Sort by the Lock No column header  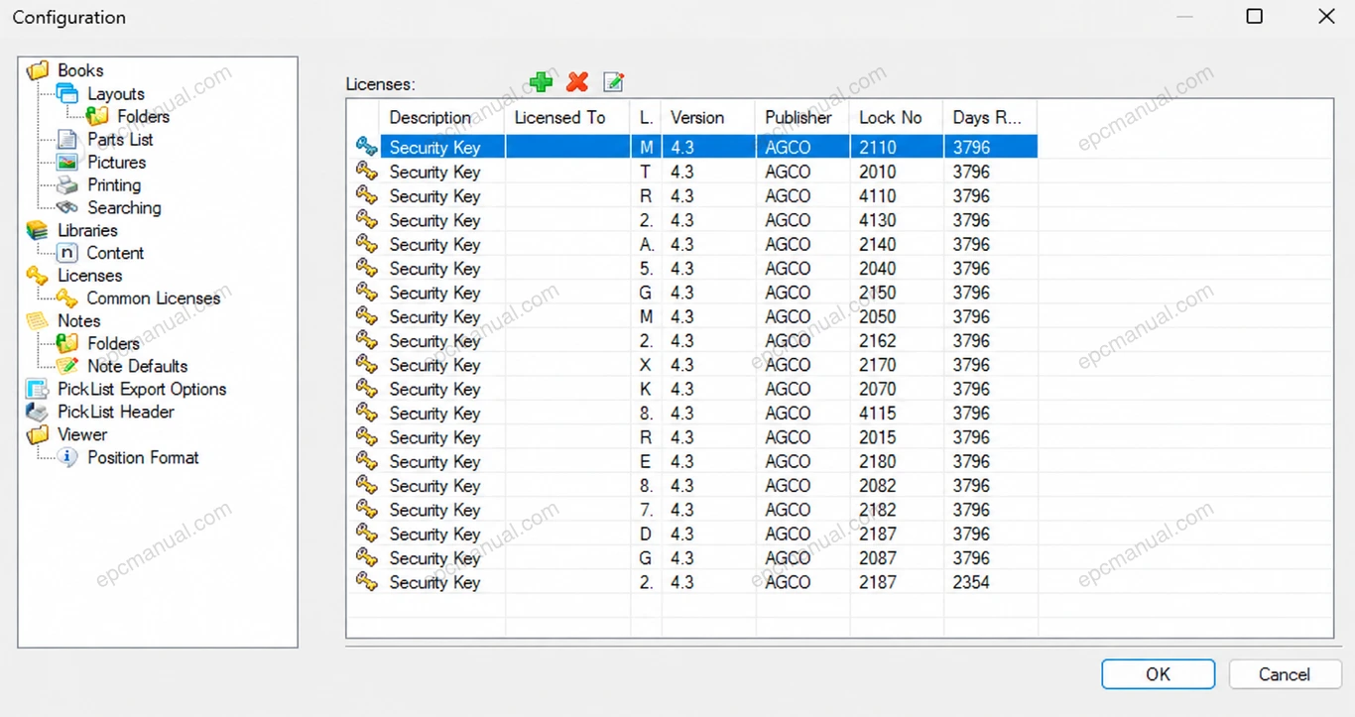tap(897, 117)
